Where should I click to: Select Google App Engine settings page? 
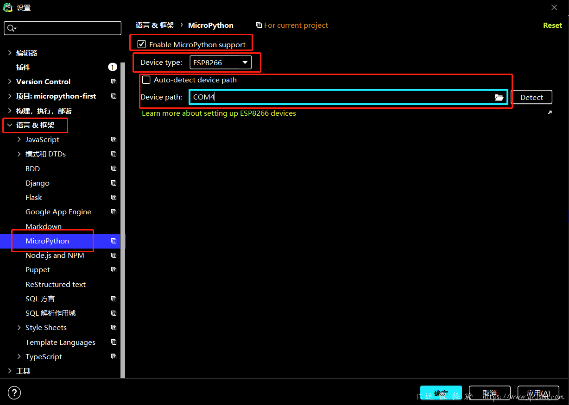(x=58, y=212)
